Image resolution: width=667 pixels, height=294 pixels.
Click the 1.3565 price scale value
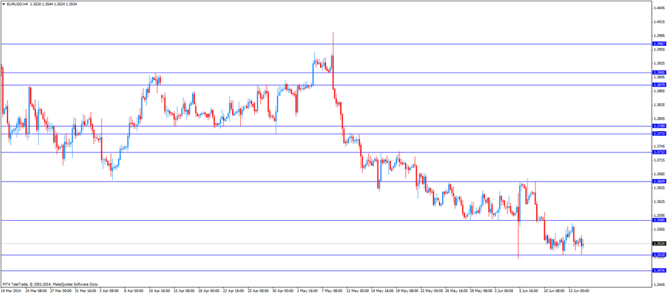coord(659,229)
